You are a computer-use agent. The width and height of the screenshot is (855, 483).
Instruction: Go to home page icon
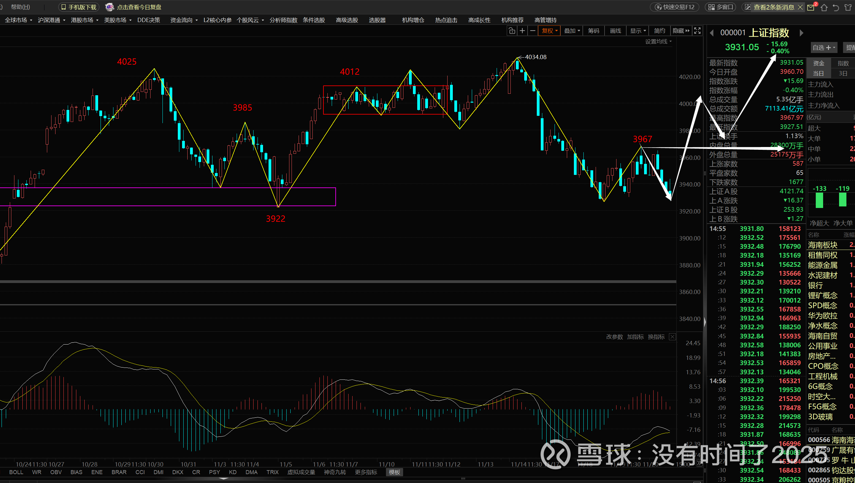pyautogui.click(x=824, y=7)
